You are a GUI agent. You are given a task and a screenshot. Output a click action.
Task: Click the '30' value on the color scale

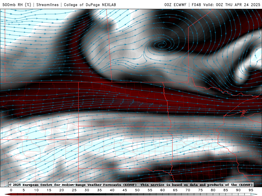click(87, 190)
